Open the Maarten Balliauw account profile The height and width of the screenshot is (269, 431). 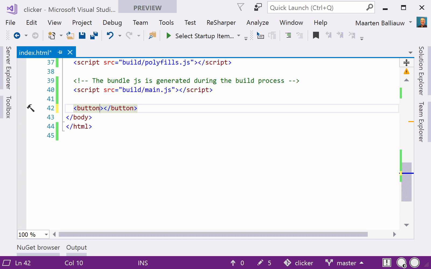coord(380,23)
